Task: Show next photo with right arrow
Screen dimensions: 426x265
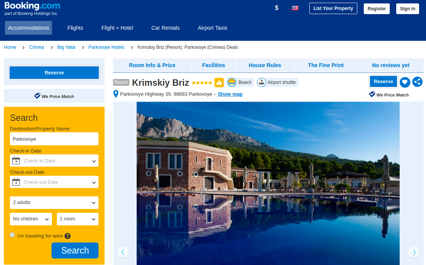Action: pos(414,252)
